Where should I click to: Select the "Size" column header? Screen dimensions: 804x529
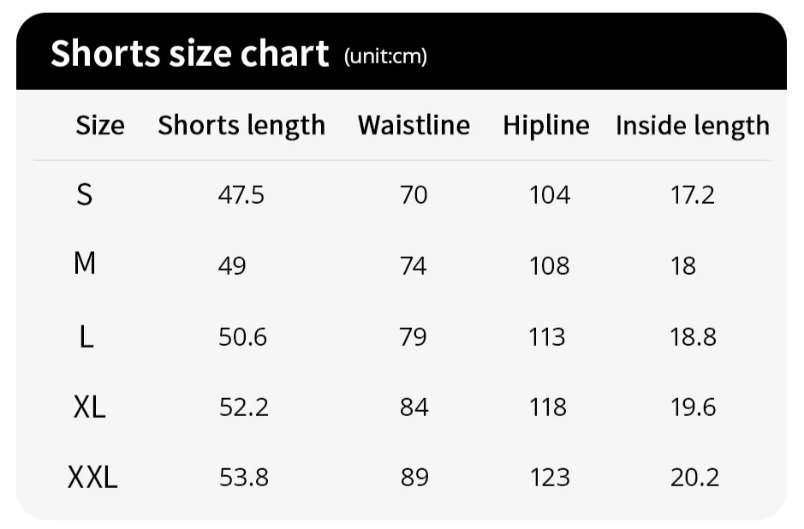coord(100,126)
